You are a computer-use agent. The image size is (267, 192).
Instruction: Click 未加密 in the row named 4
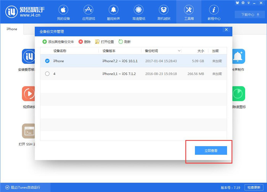click(217, 74)
